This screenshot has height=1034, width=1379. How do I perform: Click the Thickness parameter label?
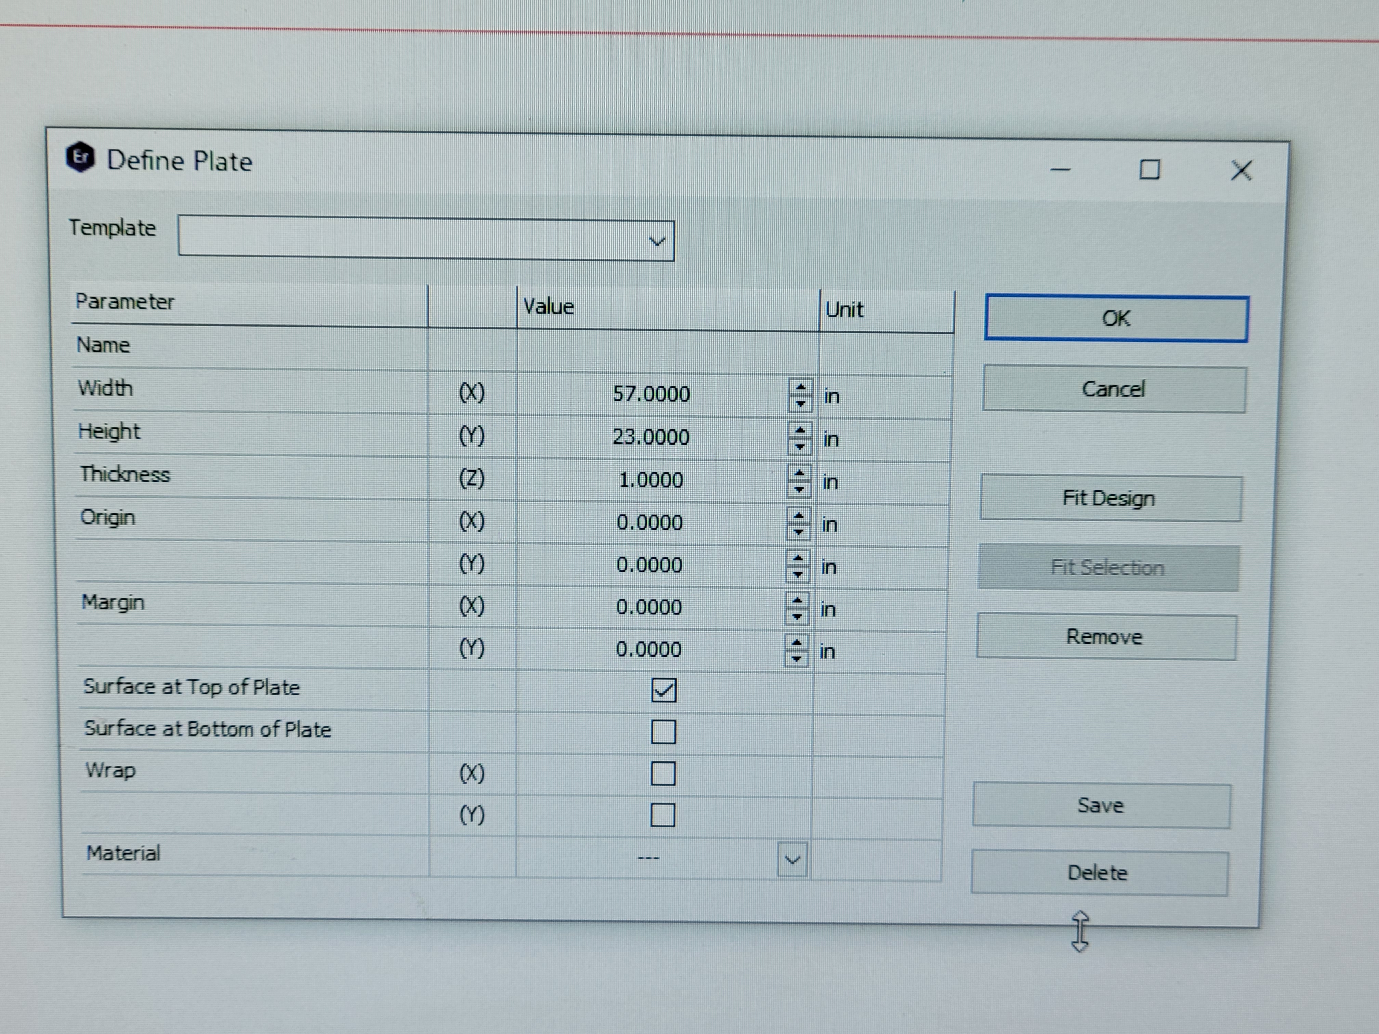pos(125,474)
